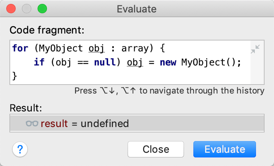The image size is (274, 166).
Task: Place cursor on the 'for' keyword
Action: (x=20, y=48)
